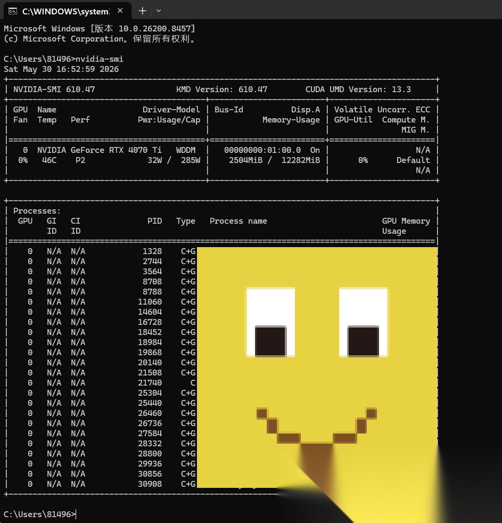Viewport: 502px width, 523px height.
Task: Select the C:\WINDOWS\system tab
Action: coord(67,11)
